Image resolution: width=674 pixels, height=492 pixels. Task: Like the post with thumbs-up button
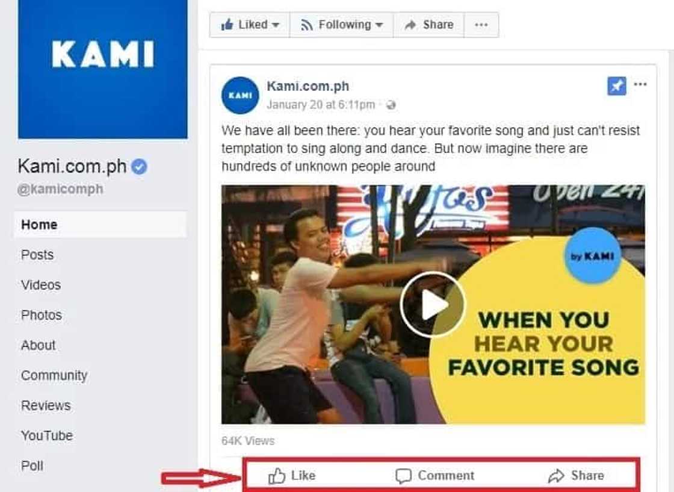[x=291, y=476]
